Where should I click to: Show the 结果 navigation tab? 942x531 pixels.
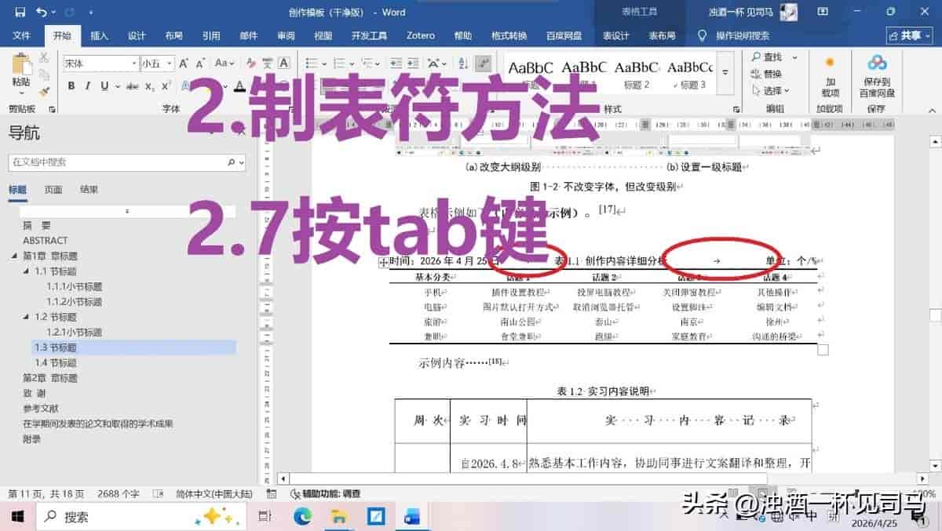click(89, 190)
